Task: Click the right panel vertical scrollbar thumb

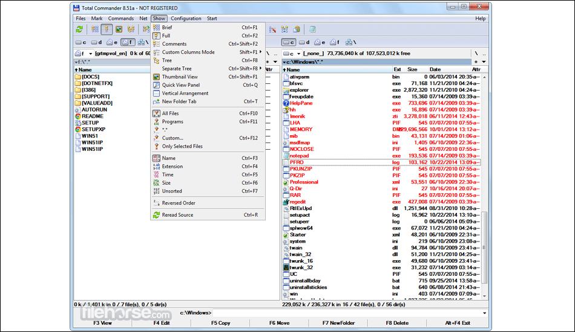Action: tap(484, 247)
